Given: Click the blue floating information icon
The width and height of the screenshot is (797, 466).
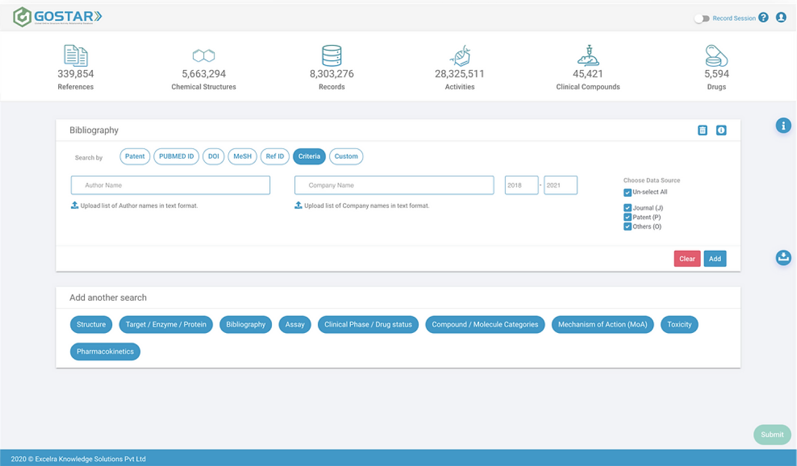Looking at the screenshot, I should coord(783,126).
